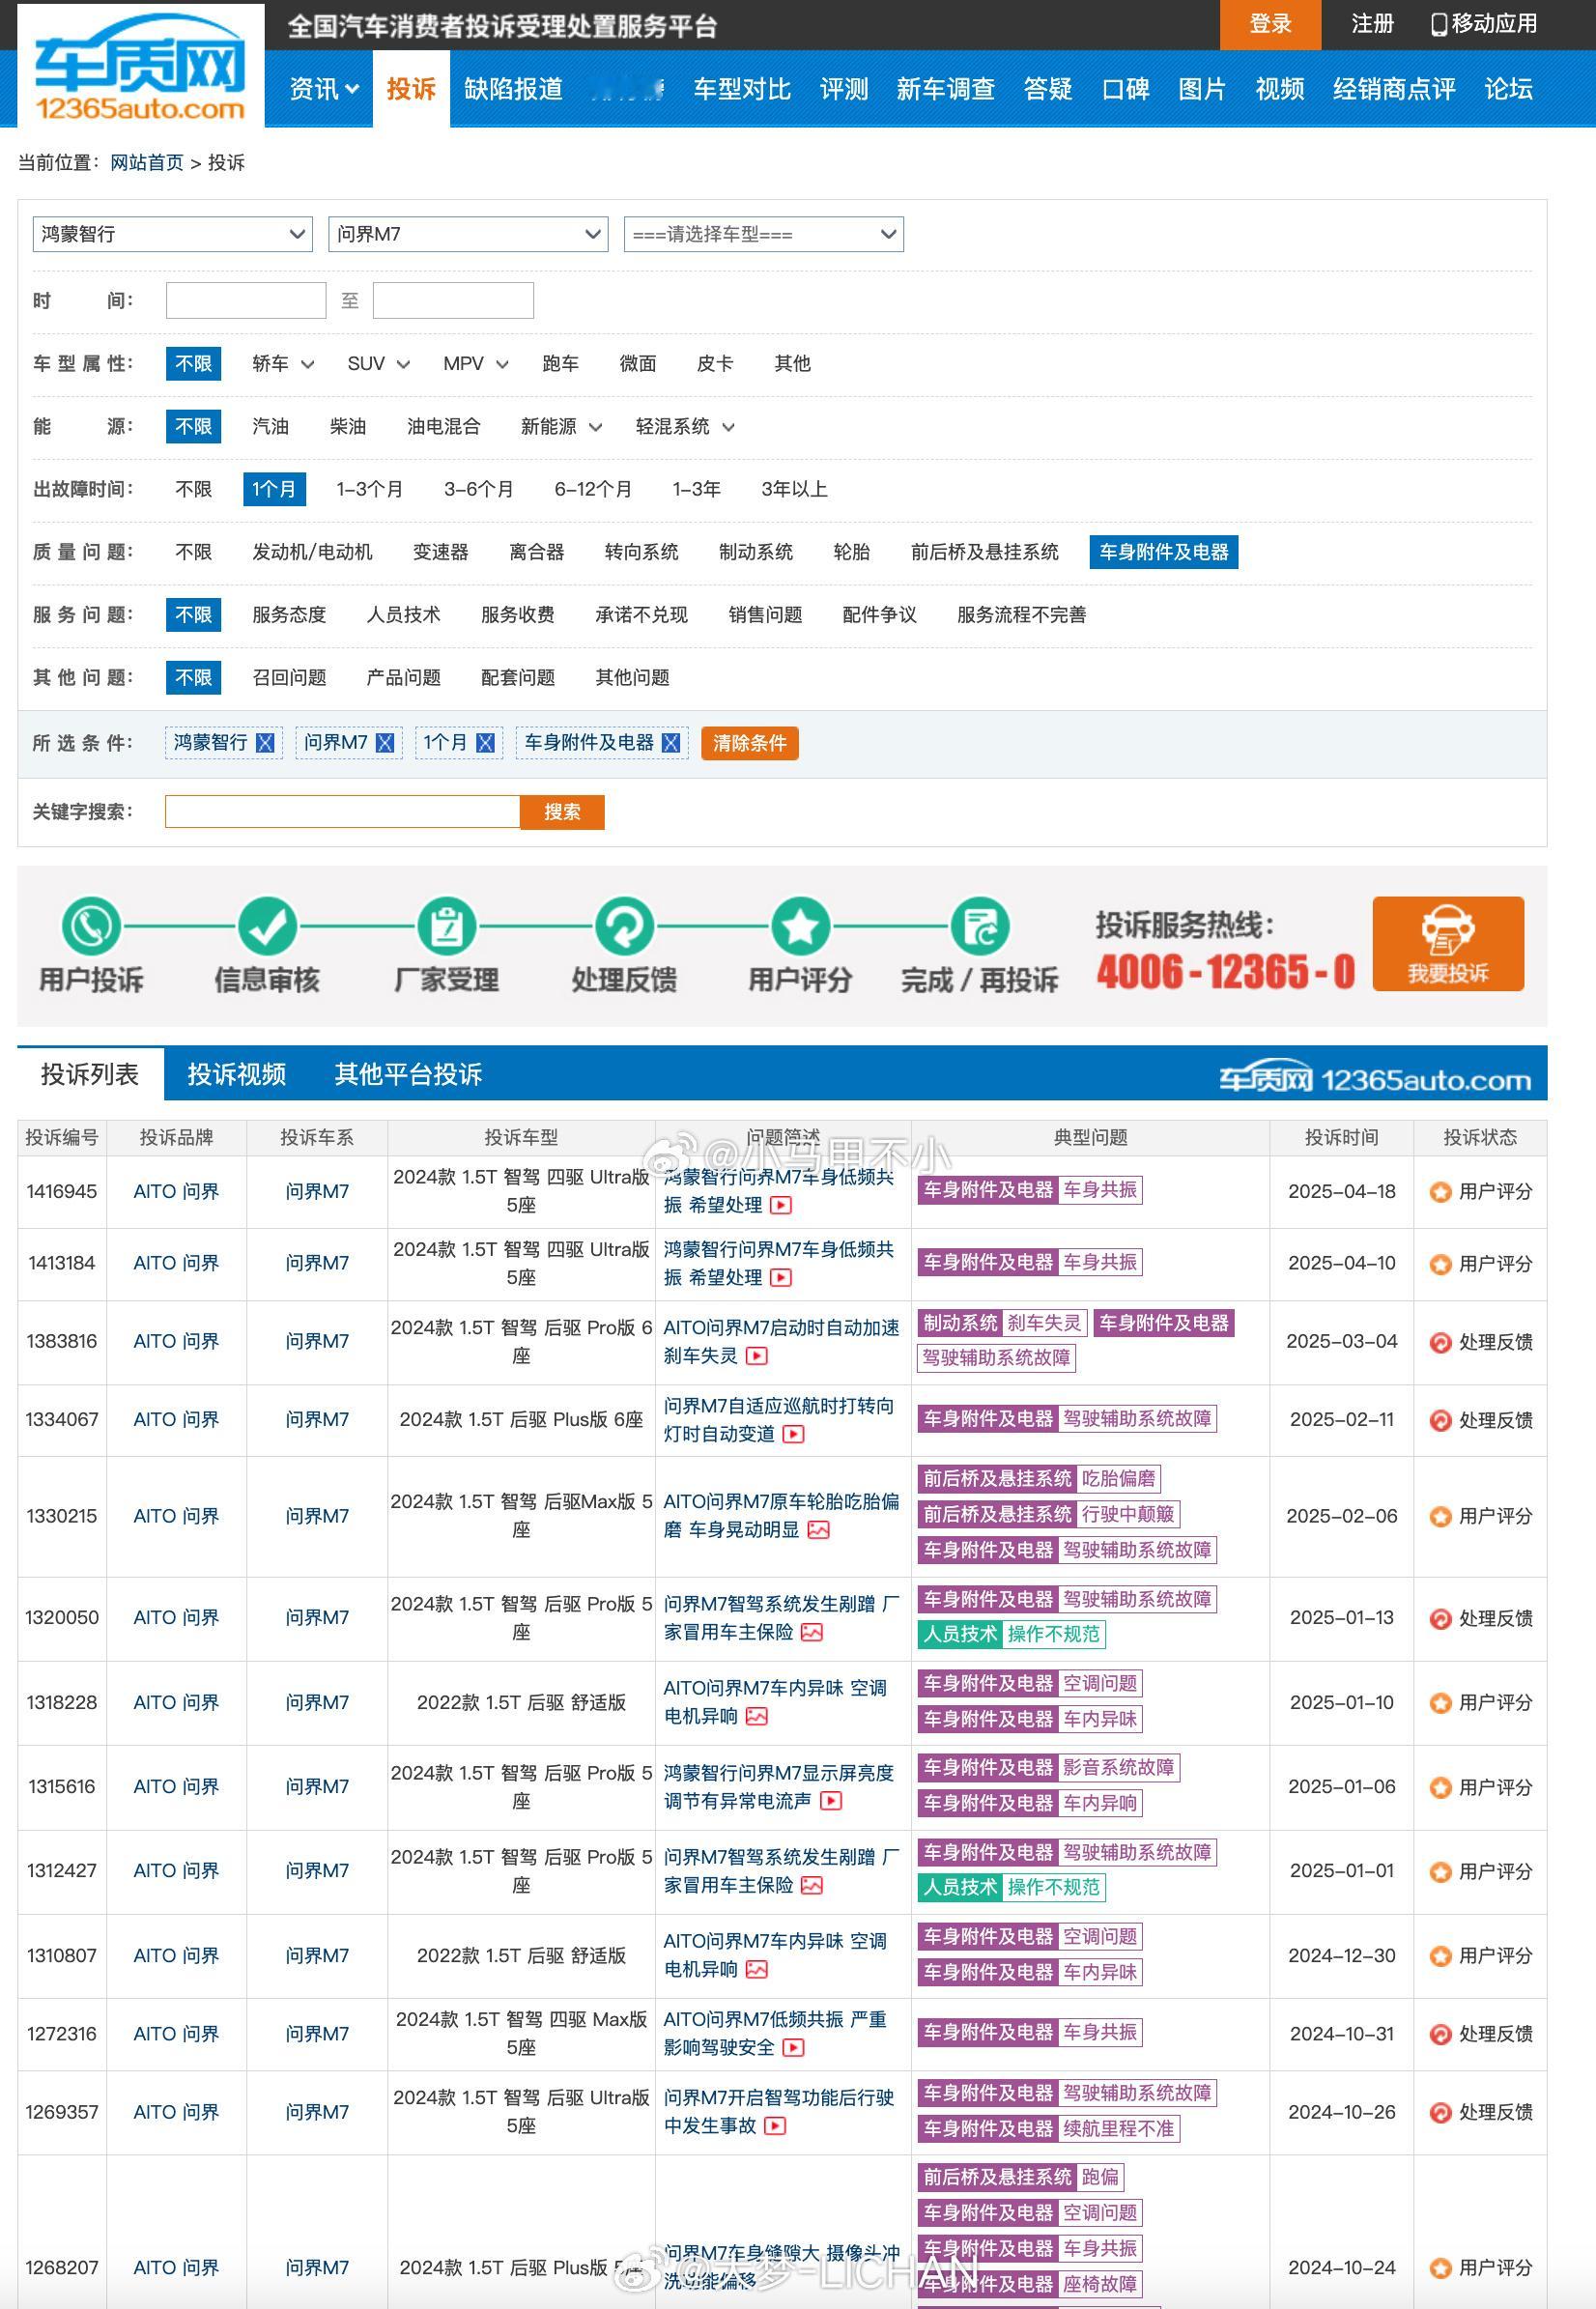This screenshot has width=1596, height=2309.
Task: Expand the 新能源 sub-options
Action: coord(595,427)
